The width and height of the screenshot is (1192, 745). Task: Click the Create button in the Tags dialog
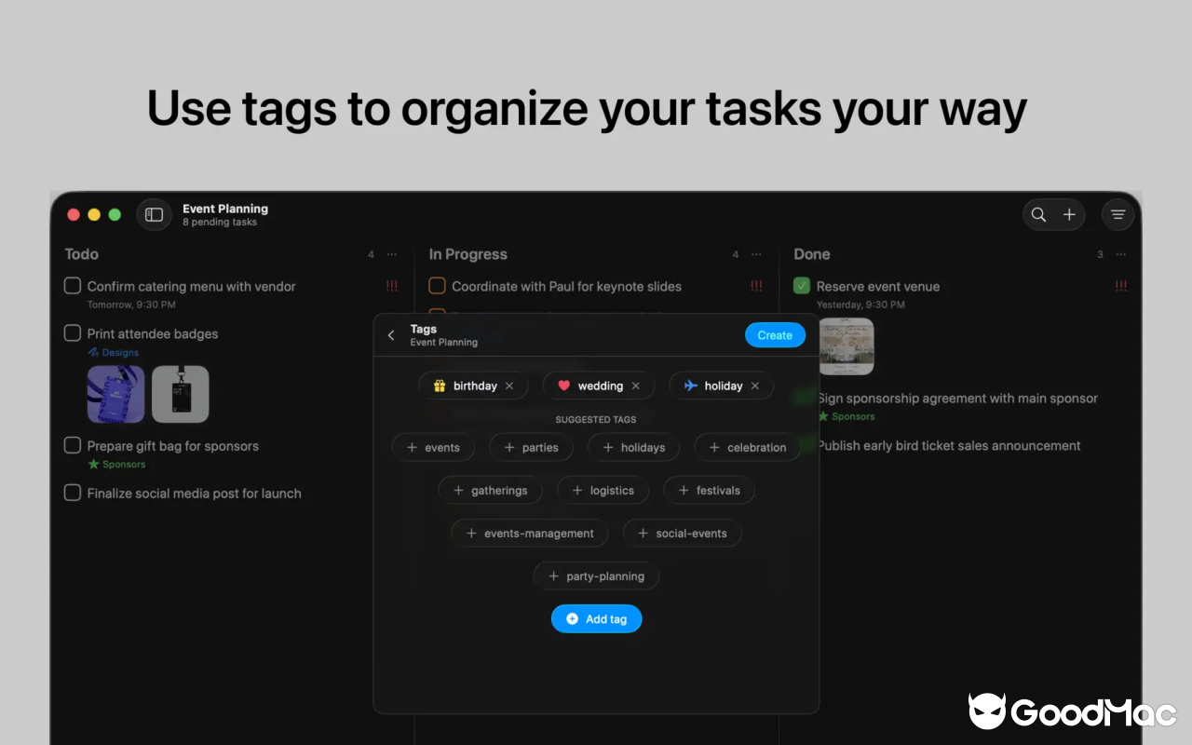coord(775,335)
